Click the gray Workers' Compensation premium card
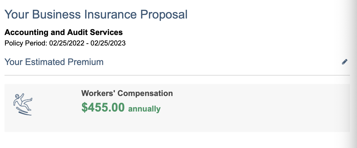The height and width of the screenshot is (148, 357). (x=177, y=108)
